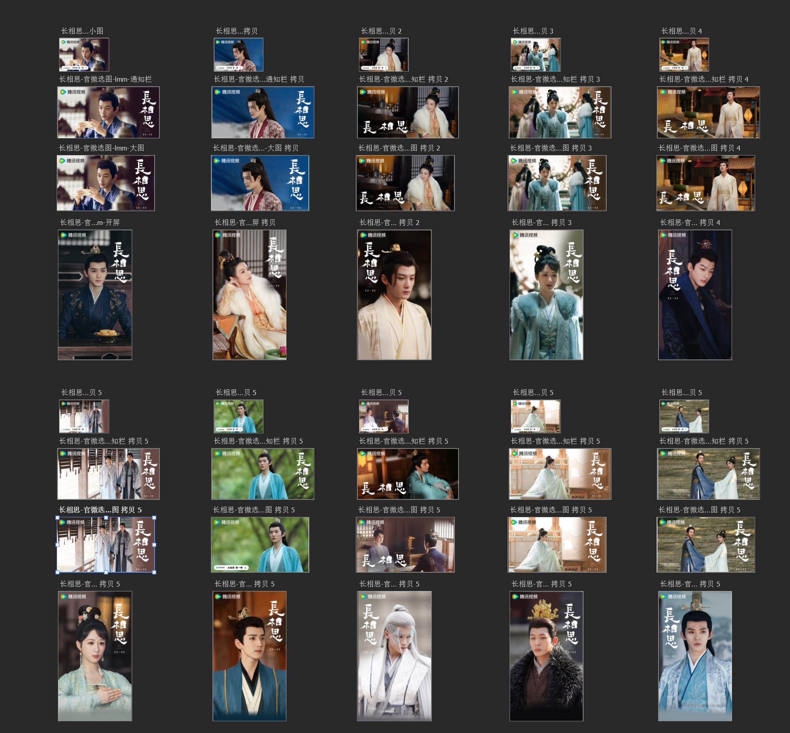Viewport: 790px width, 733px height.
Task: Click the small artboard label 长相思...贝 3
Action: click(533, 31)
